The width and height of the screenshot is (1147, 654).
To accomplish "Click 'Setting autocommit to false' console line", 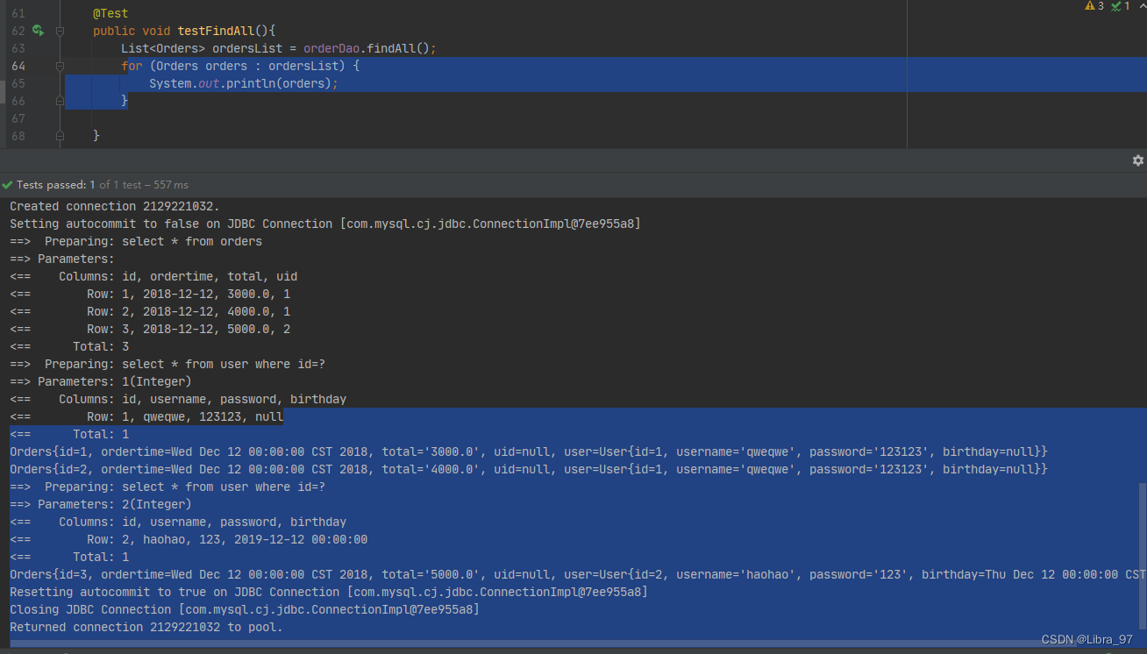I will pos(325,224).
